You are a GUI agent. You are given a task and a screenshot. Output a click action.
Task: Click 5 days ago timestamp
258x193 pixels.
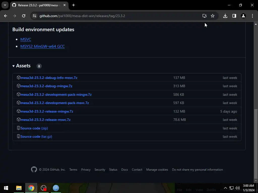pyautogui.click(x=229, y=111)
